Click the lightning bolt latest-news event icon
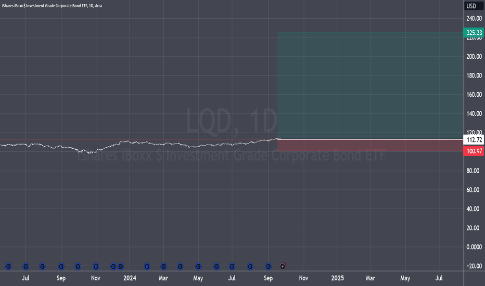 (x=283, y=266)
